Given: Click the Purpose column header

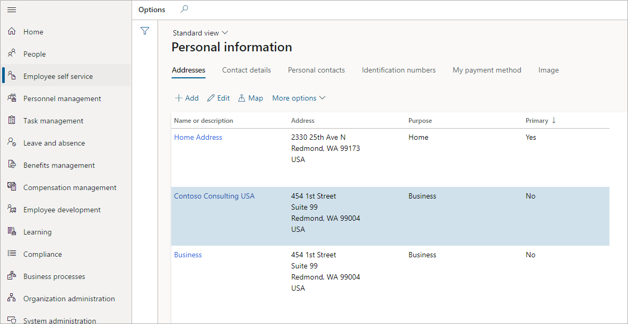Looking at the screenshot, I should [x=420, y=120].
